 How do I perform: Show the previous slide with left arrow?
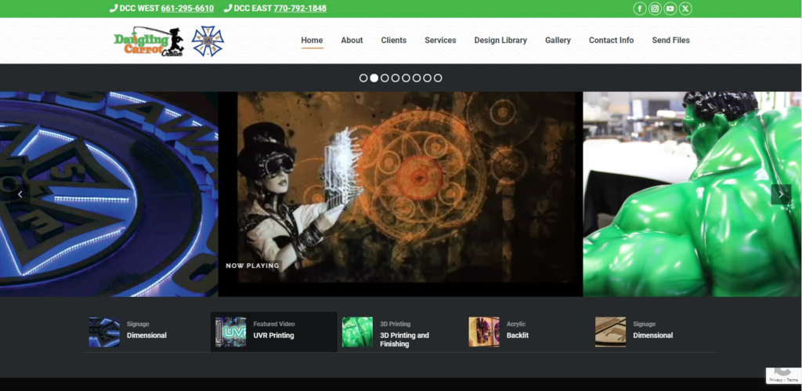coord(20,194)
